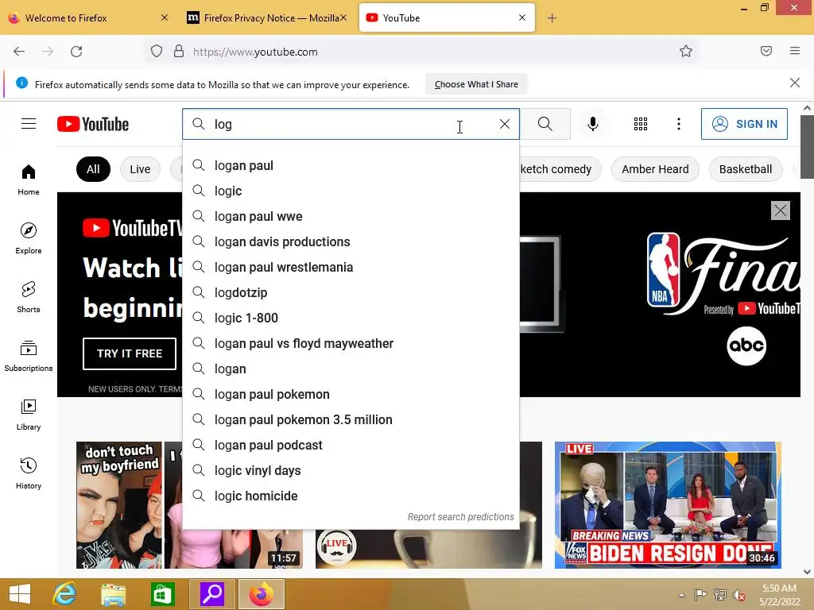Launch Internet Explorer from taskbar
Viewport: 814px width, 610px height.
(65, 594)
